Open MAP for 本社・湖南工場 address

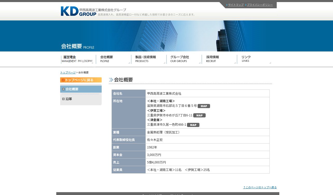point(204,106)
